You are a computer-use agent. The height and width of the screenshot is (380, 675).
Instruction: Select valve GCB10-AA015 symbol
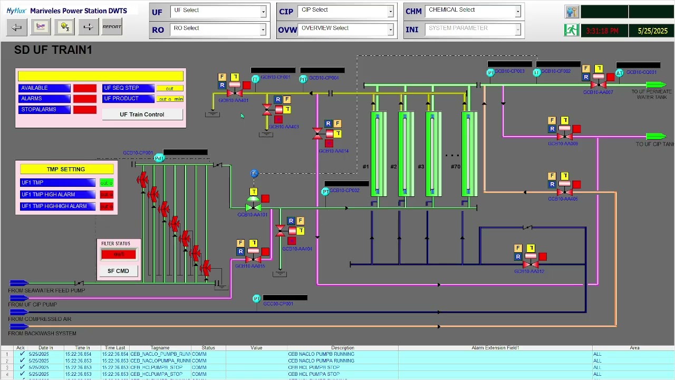coord(253,256)
